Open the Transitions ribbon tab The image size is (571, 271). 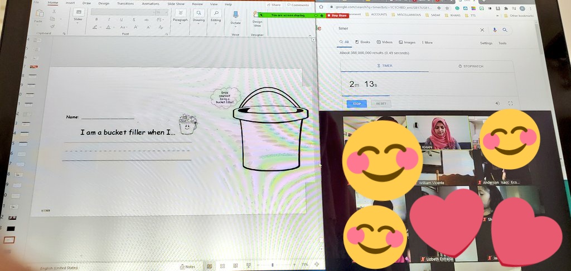point(125,4)
